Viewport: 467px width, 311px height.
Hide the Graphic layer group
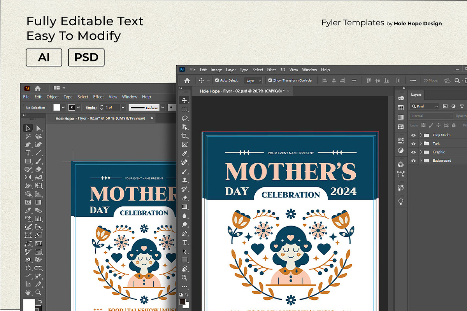(x=413, y=152)
